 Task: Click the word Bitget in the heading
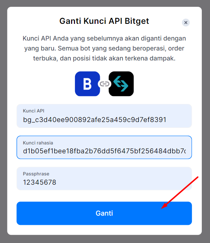137,21
